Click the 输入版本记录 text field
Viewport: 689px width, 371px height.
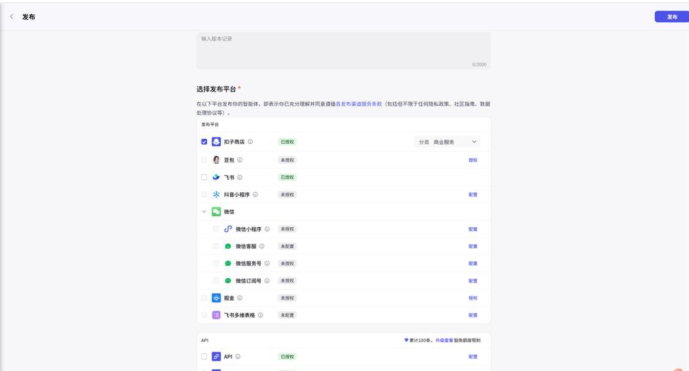click(343, 50)
